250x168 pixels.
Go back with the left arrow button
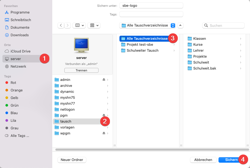tap(61, 25)
